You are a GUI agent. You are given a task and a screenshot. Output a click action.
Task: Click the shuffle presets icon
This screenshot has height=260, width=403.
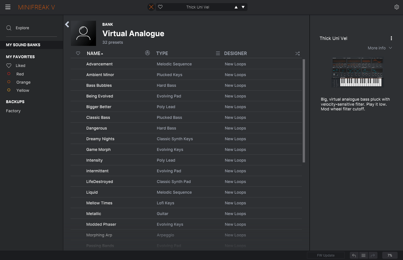pos(297,53)
